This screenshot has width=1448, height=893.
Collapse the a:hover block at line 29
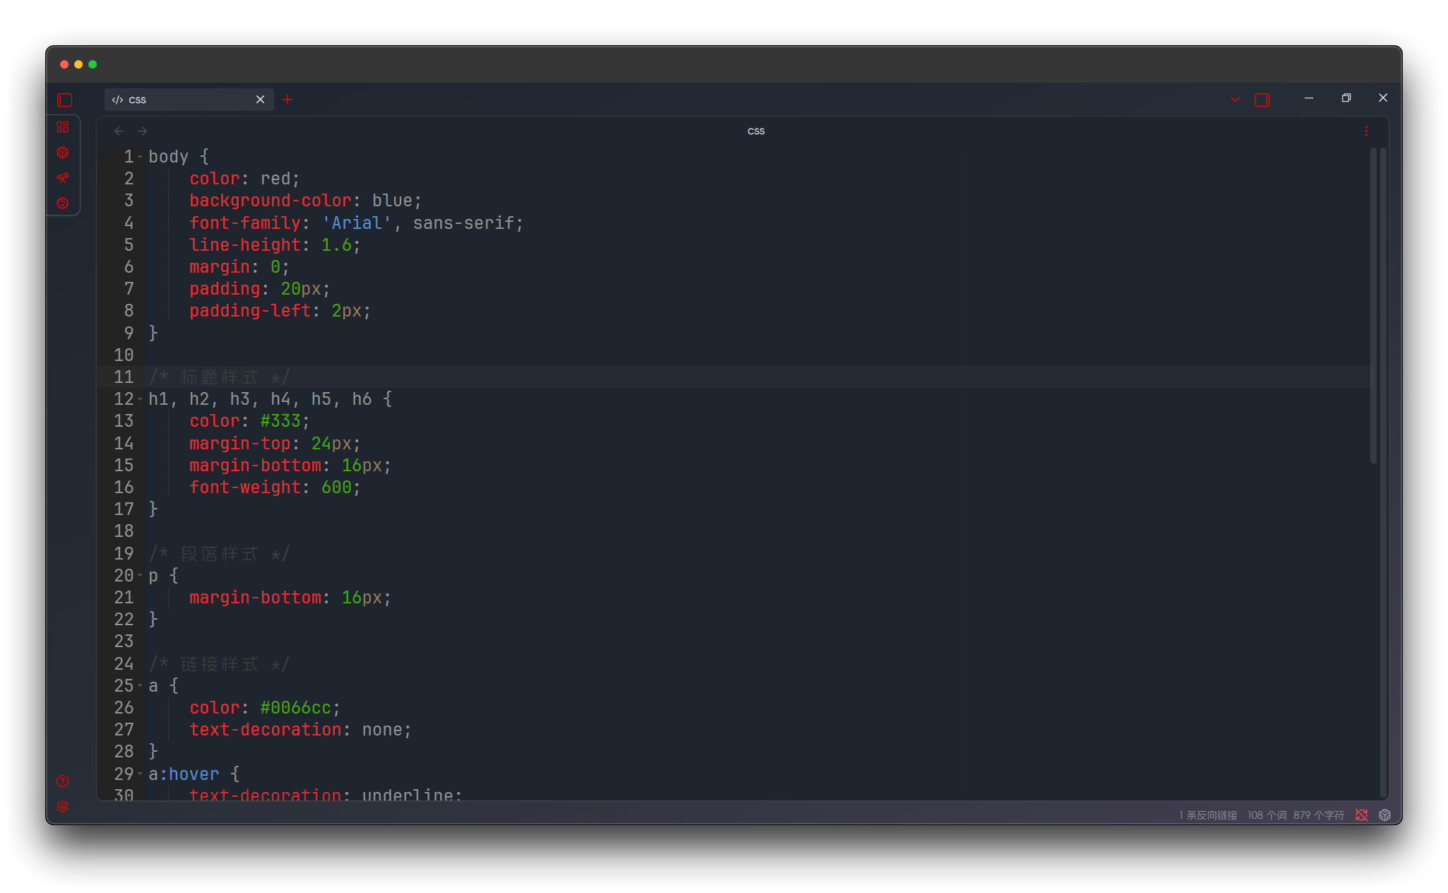(x=140, y=774)
